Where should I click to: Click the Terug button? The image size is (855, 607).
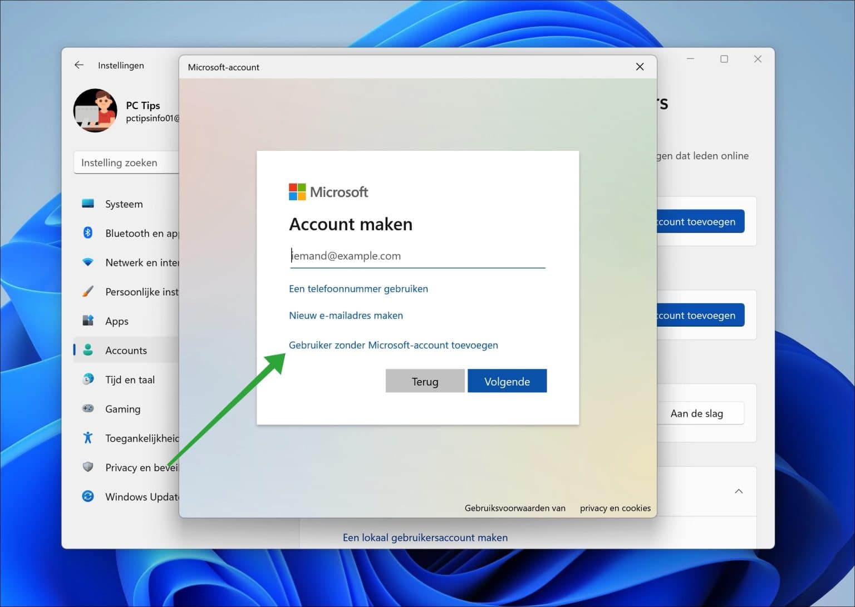(425, 381)
